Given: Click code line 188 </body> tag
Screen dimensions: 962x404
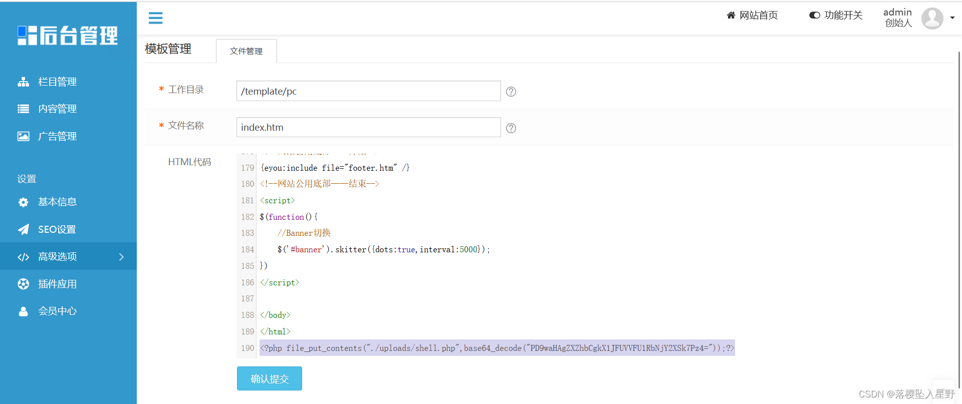Looking at the screenshot, I should (275, 315).
